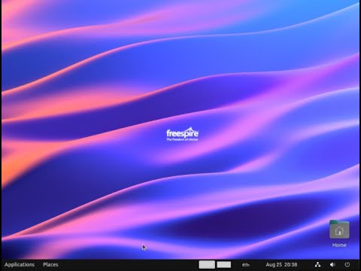Open the power menu icon
The height and width of the screenshot is (271, 361).
click(x=347, y=264)
